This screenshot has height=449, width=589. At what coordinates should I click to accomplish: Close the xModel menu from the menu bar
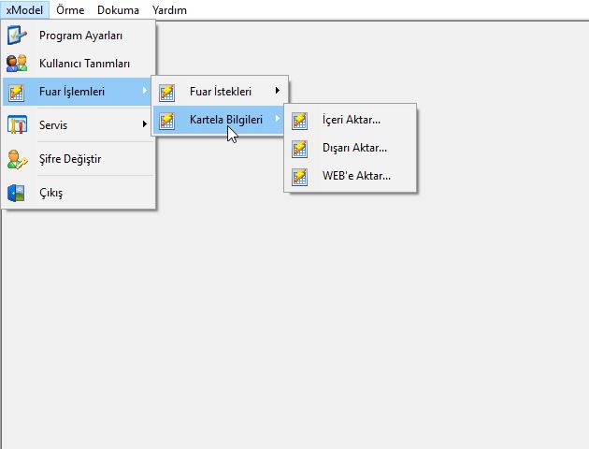tap(23, 10)
